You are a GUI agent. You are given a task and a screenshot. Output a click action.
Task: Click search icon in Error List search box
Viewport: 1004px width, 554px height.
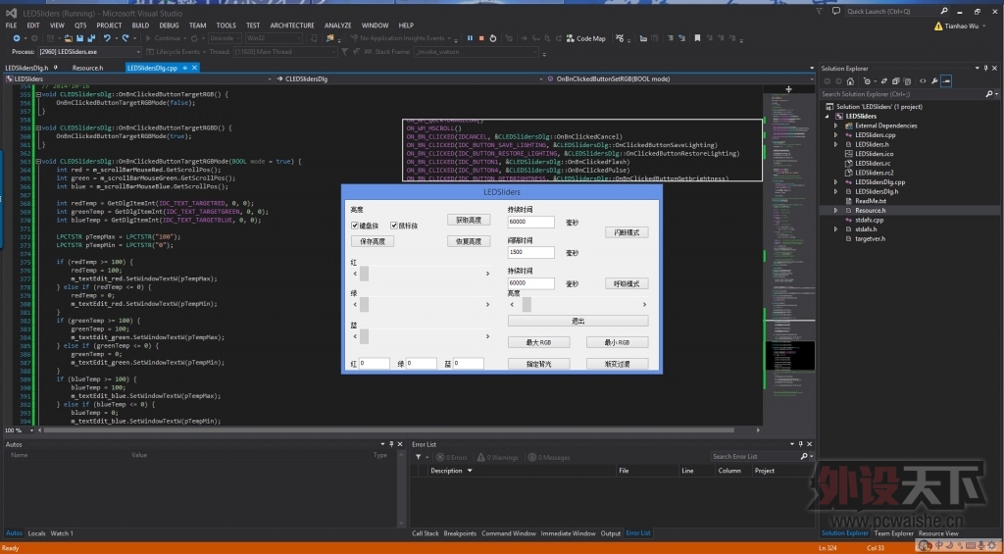804,457
